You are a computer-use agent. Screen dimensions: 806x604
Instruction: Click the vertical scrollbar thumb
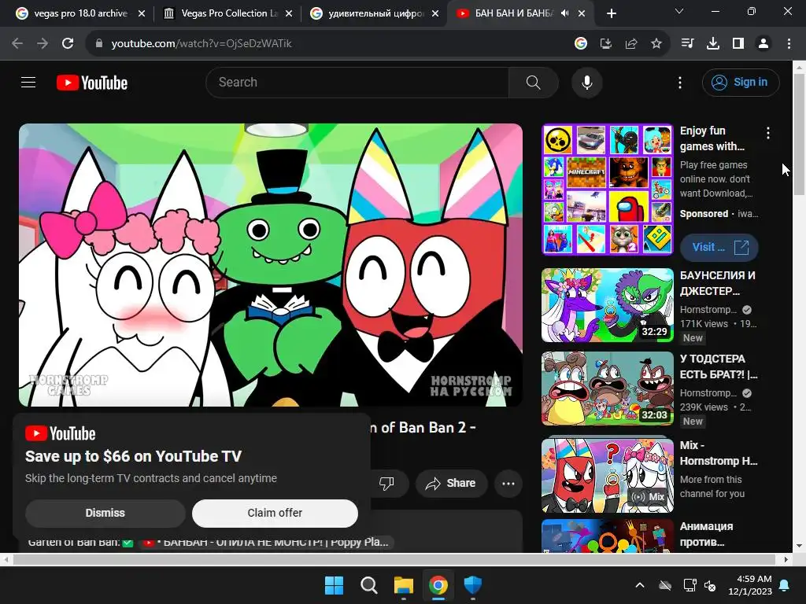tap(800, 134)
